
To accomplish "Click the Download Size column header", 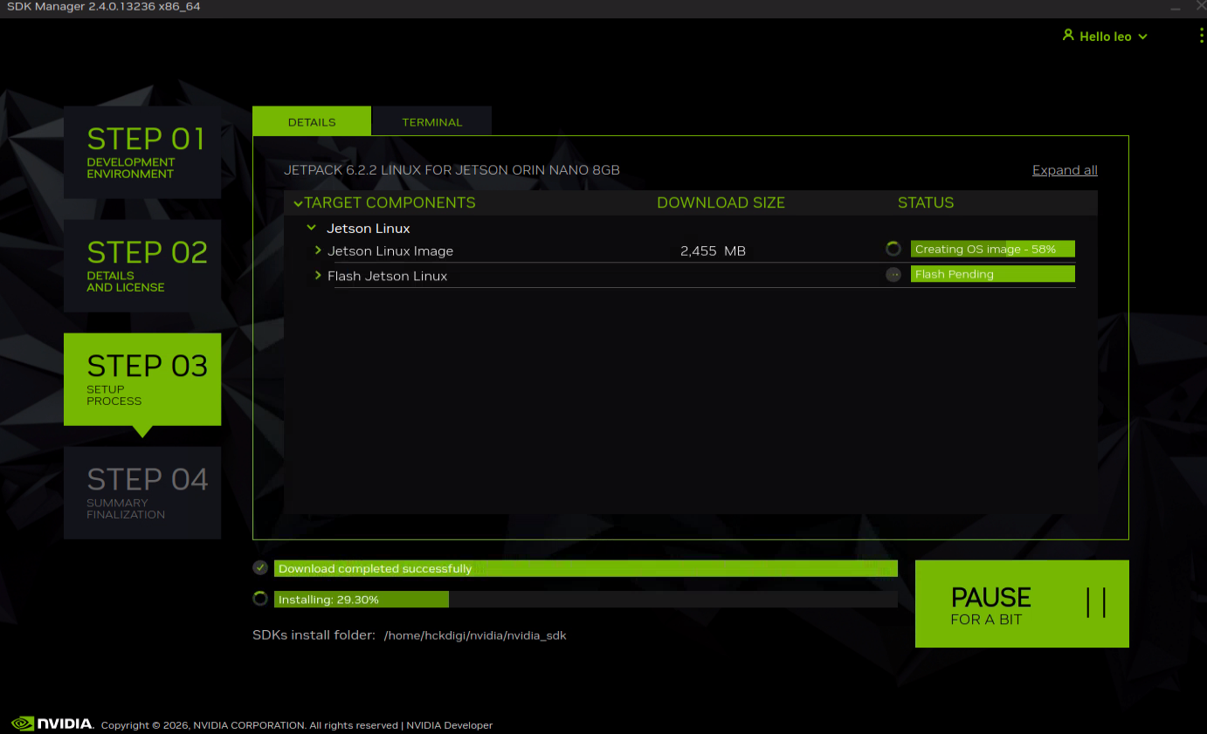I will 721,202.
